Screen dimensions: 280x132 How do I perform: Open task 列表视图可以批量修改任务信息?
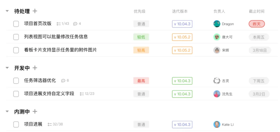pos(56,37)
